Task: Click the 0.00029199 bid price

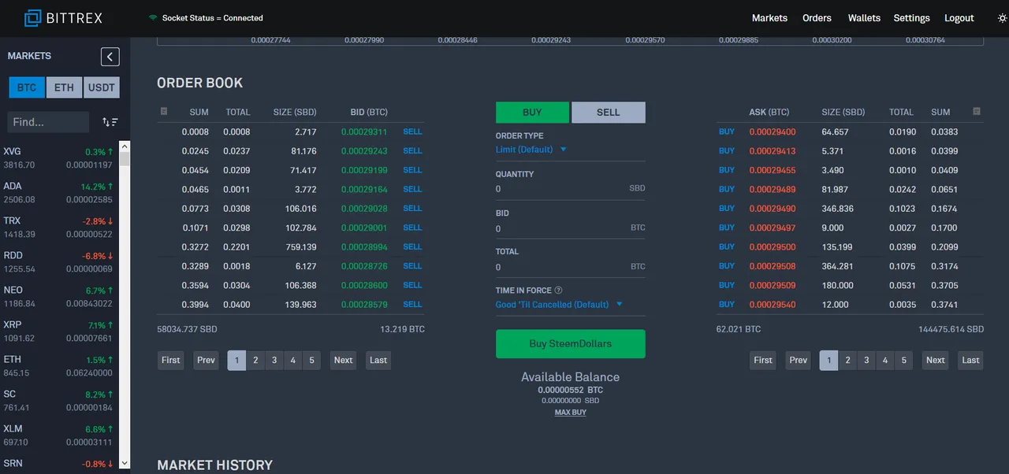Action: tap(364, 171)
